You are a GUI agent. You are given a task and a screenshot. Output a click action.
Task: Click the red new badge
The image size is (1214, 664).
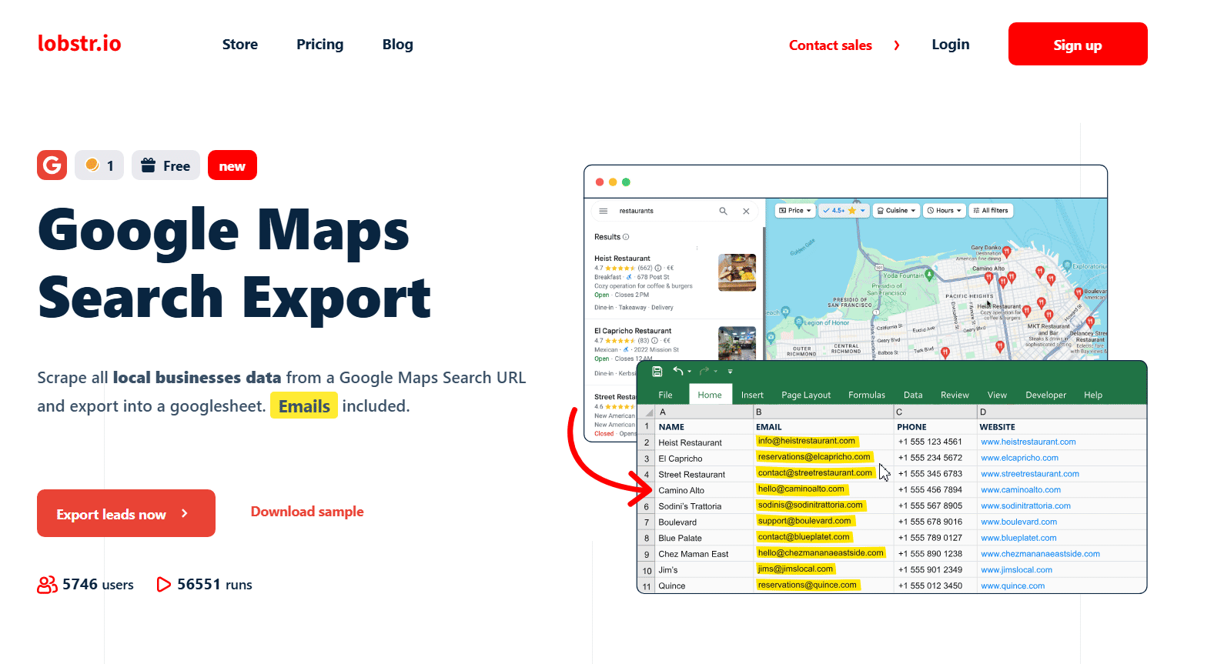tap(232, 165)
